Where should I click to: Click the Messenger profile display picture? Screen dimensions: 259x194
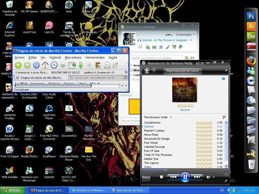pos(129,39)
